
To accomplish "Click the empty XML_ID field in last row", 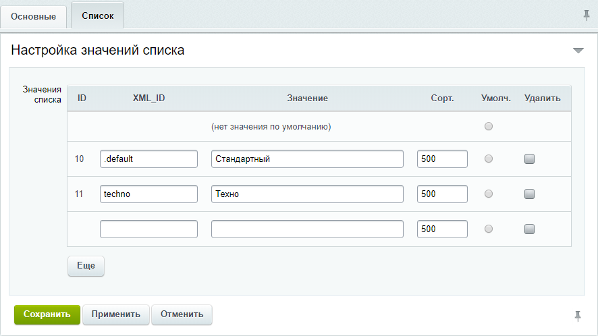I will pyautogui.click(x=148, y=229).
